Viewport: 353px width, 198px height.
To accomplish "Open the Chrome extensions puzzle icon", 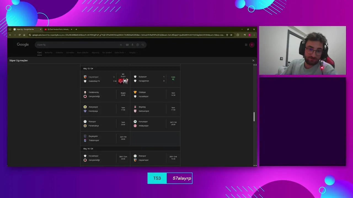I will 238,35.
